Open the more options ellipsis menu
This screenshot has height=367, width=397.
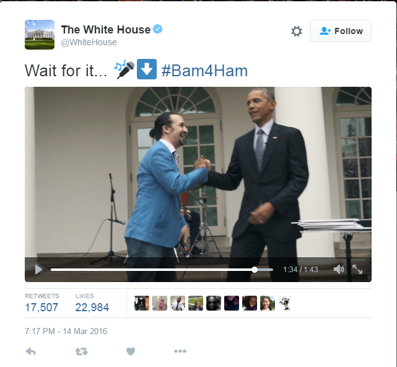pyautogui.click(x=180, y=351)
